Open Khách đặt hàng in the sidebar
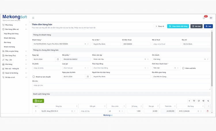Screen dimensions: 216x131 pyautogui.click(x=10, y=38)
